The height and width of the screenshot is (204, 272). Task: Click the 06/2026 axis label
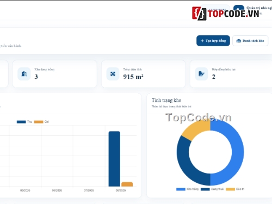[x=57, y=190]
